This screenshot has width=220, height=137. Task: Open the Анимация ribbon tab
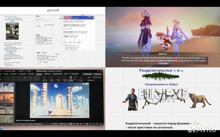[39, 74]
